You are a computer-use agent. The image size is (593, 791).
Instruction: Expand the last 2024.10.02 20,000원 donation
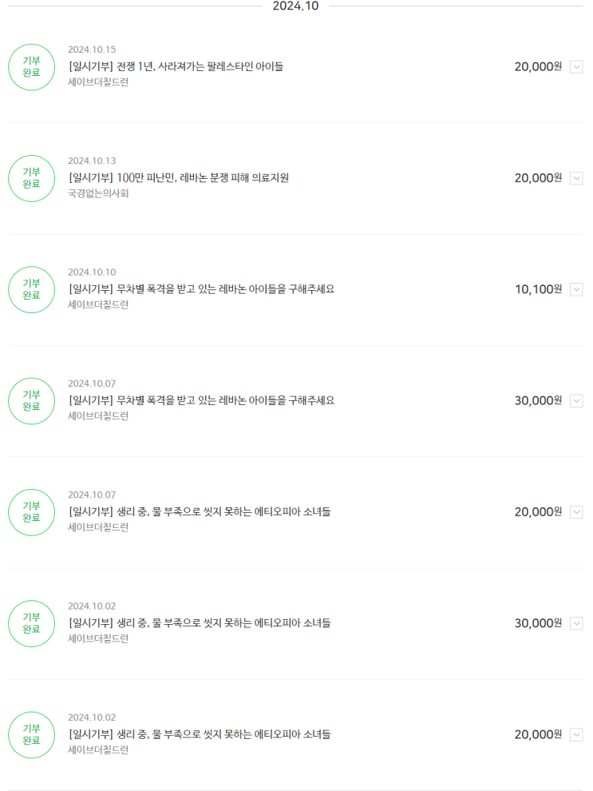[577, 734]
